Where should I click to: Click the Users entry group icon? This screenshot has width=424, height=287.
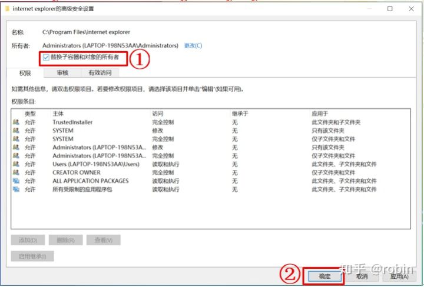coord(16,164)
